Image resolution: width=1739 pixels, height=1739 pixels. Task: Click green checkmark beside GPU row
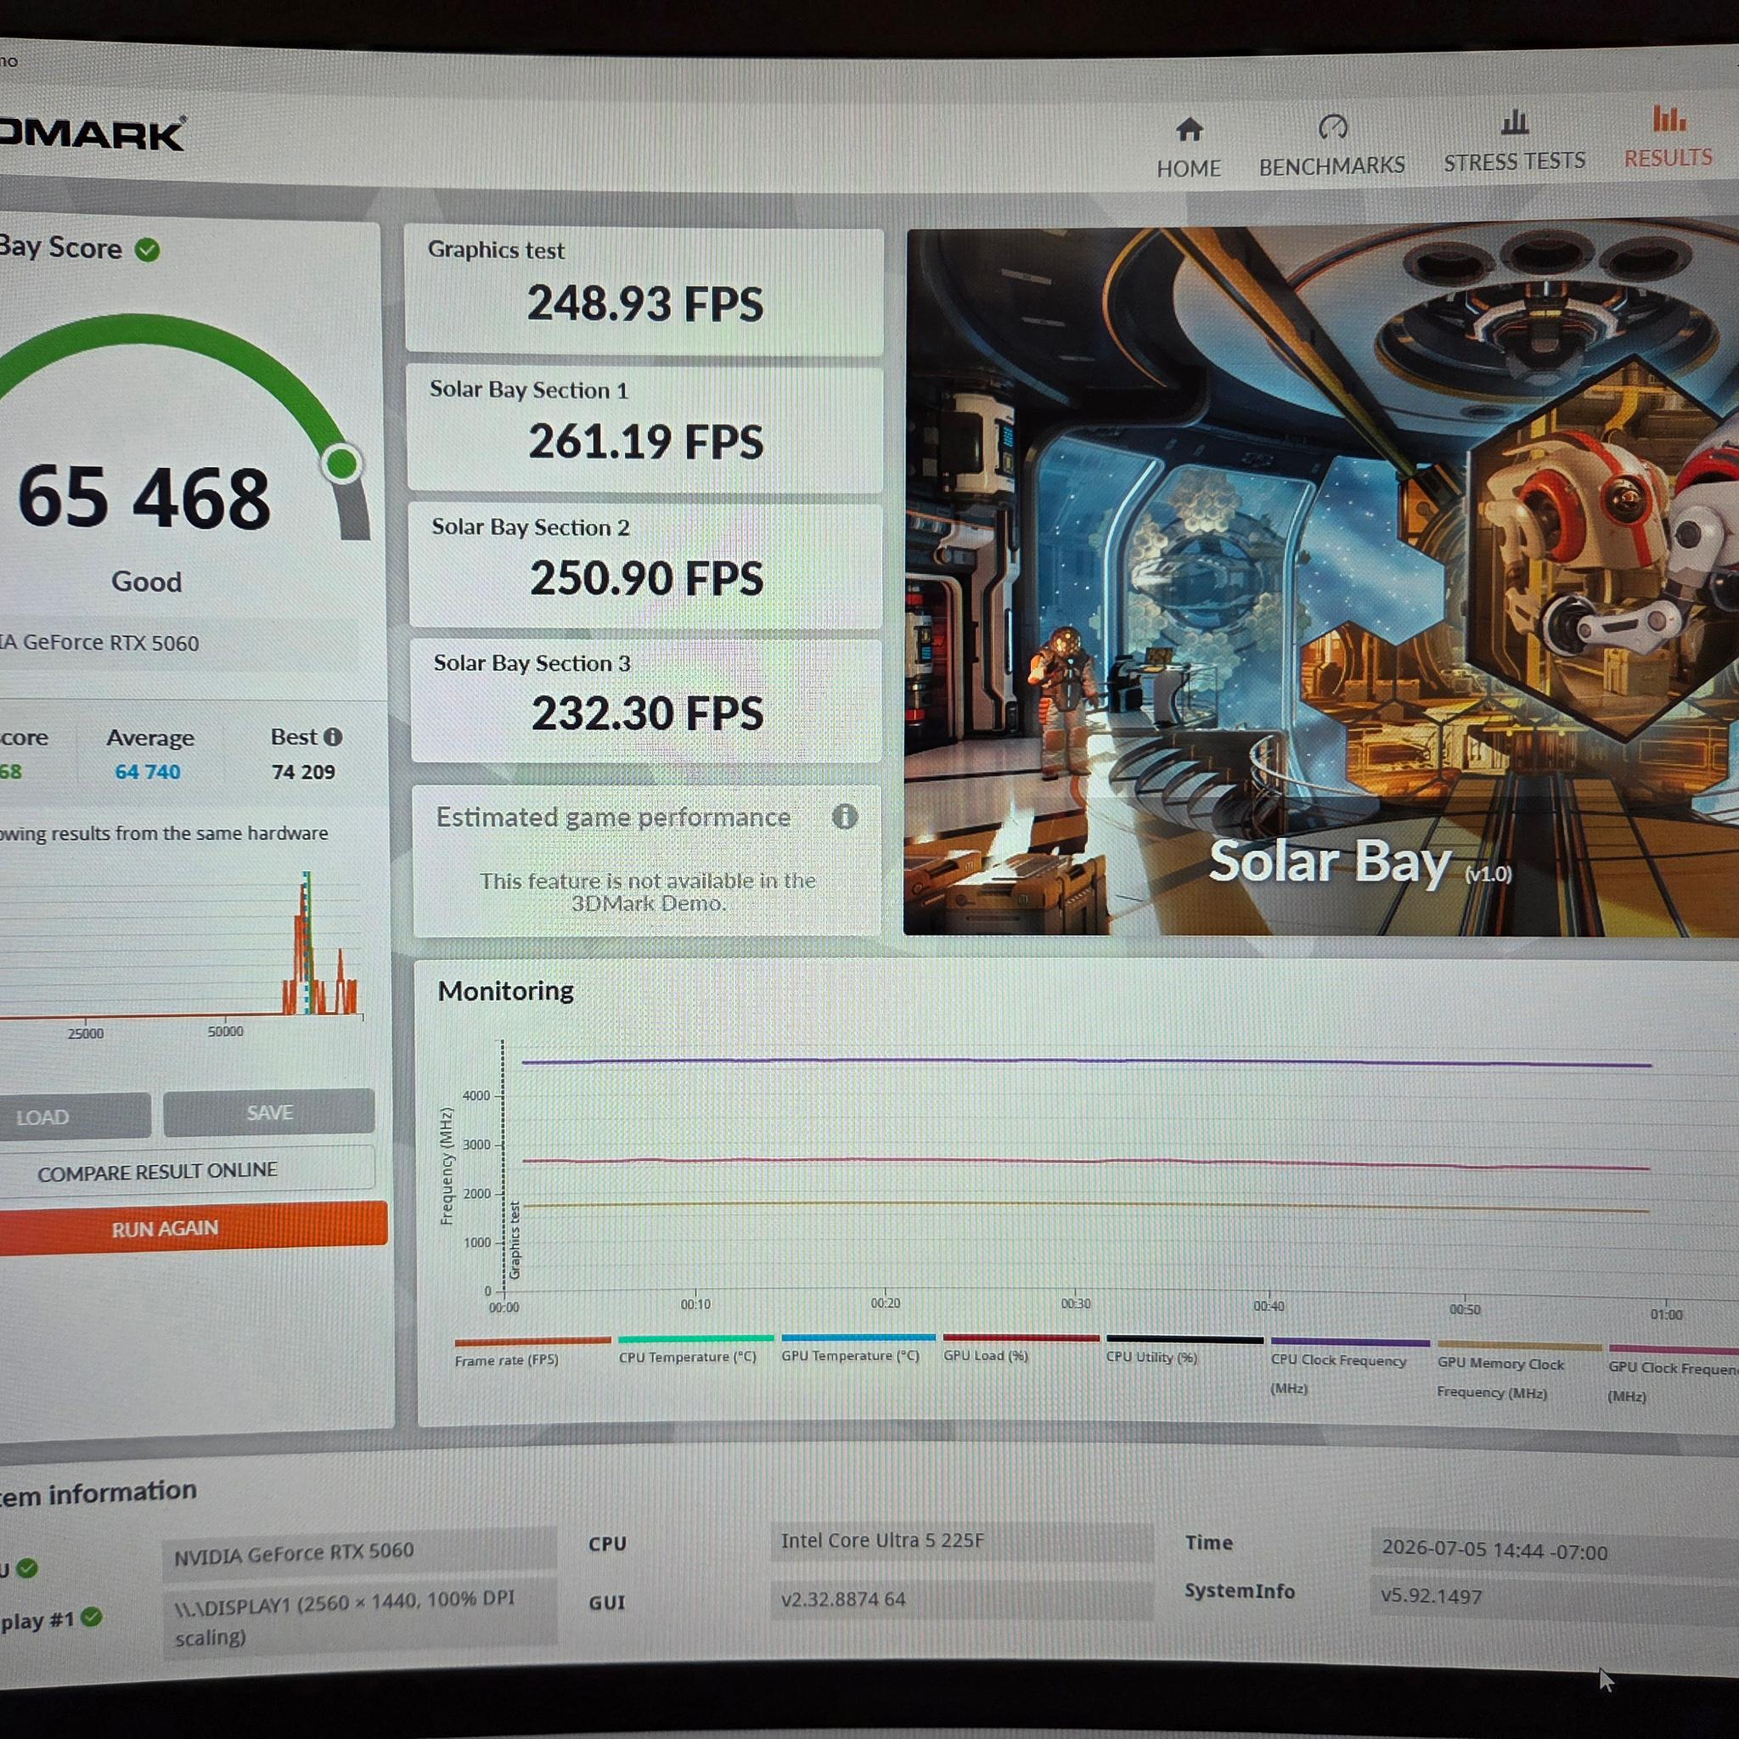27,1568
